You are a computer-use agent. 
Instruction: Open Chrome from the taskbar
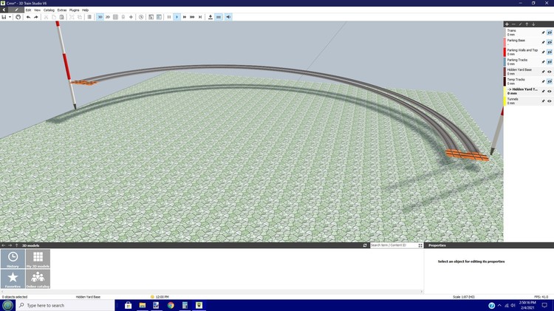171,305
